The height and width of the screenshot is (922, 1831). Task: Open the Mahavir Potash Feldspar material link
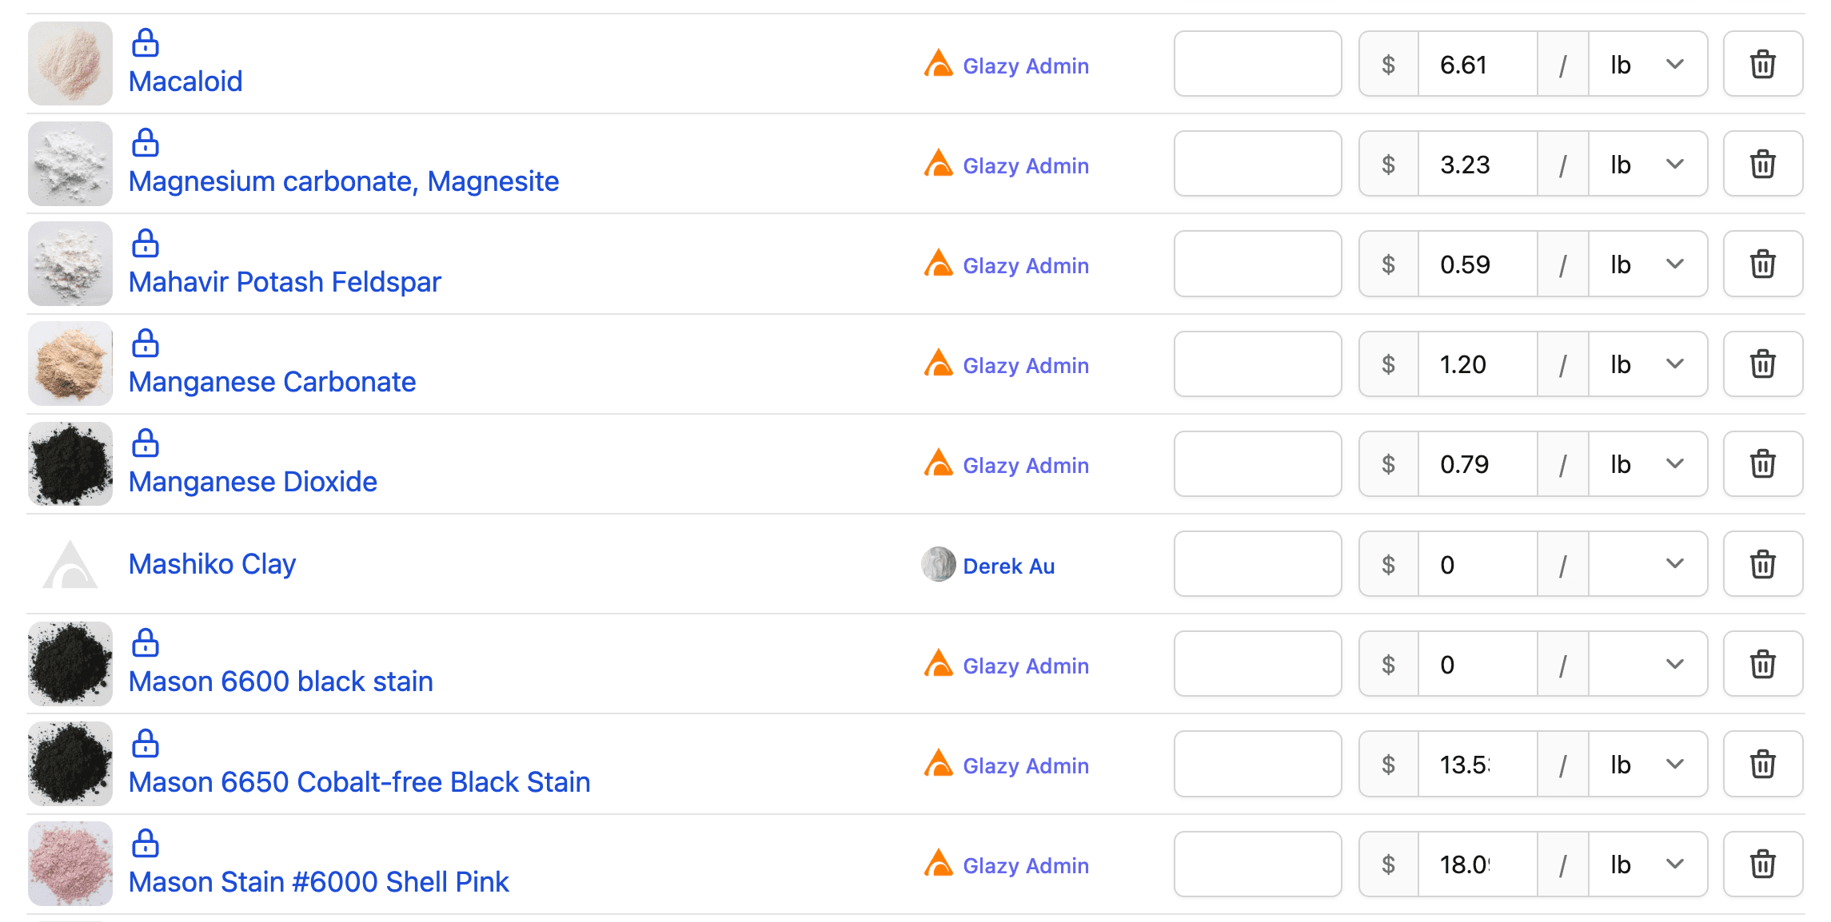click(x=285, y=282)
